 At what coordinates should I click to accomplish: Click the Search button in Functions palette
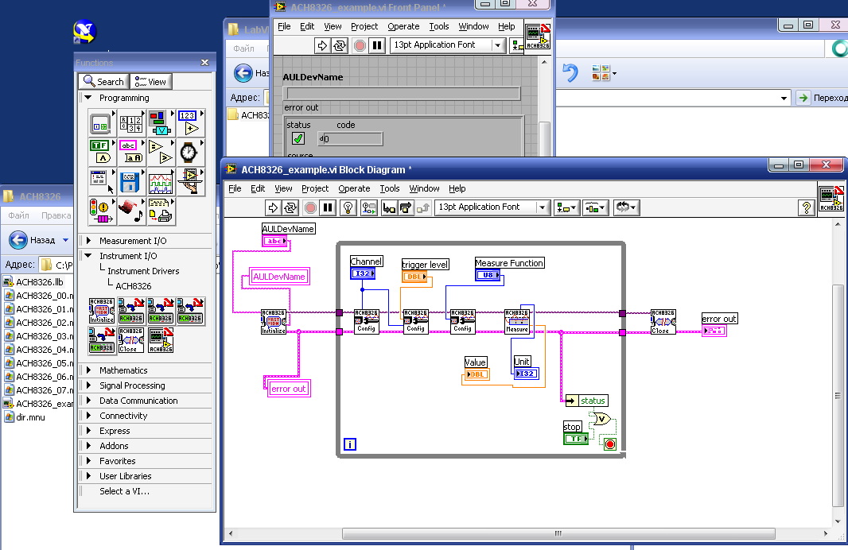pyautogui.click(x=103, y=81)
